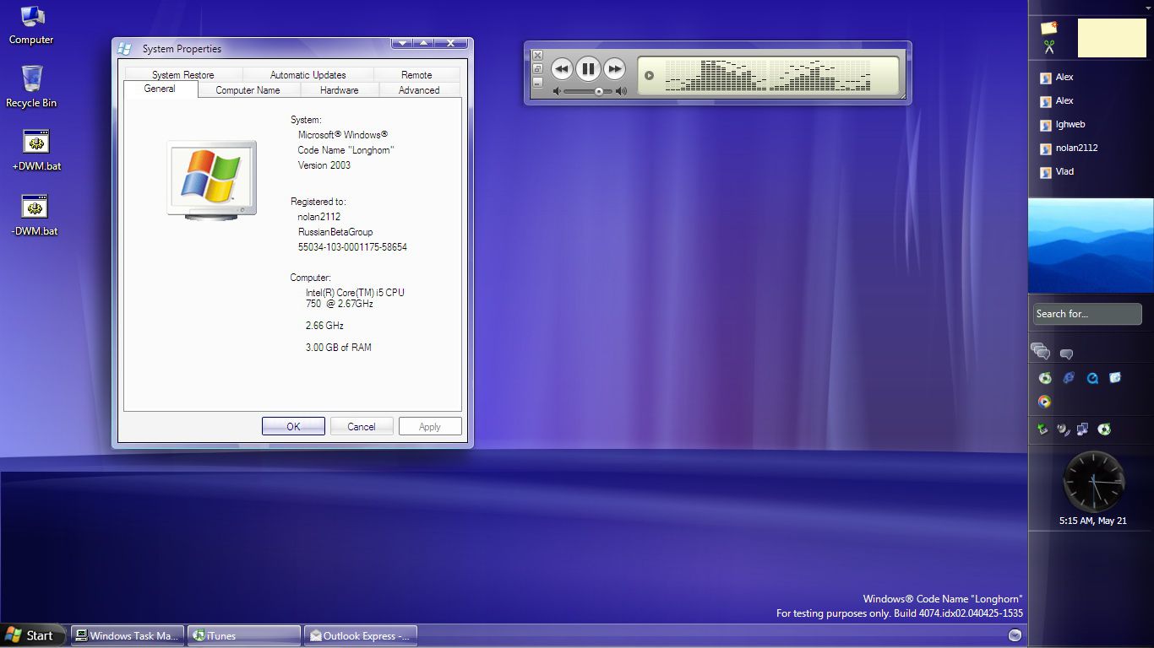Select the +DWM.bat file icon

36,151
